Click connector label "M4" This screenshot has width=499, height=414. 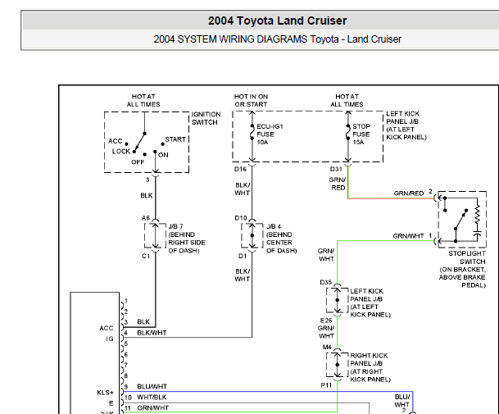[327, 347]
